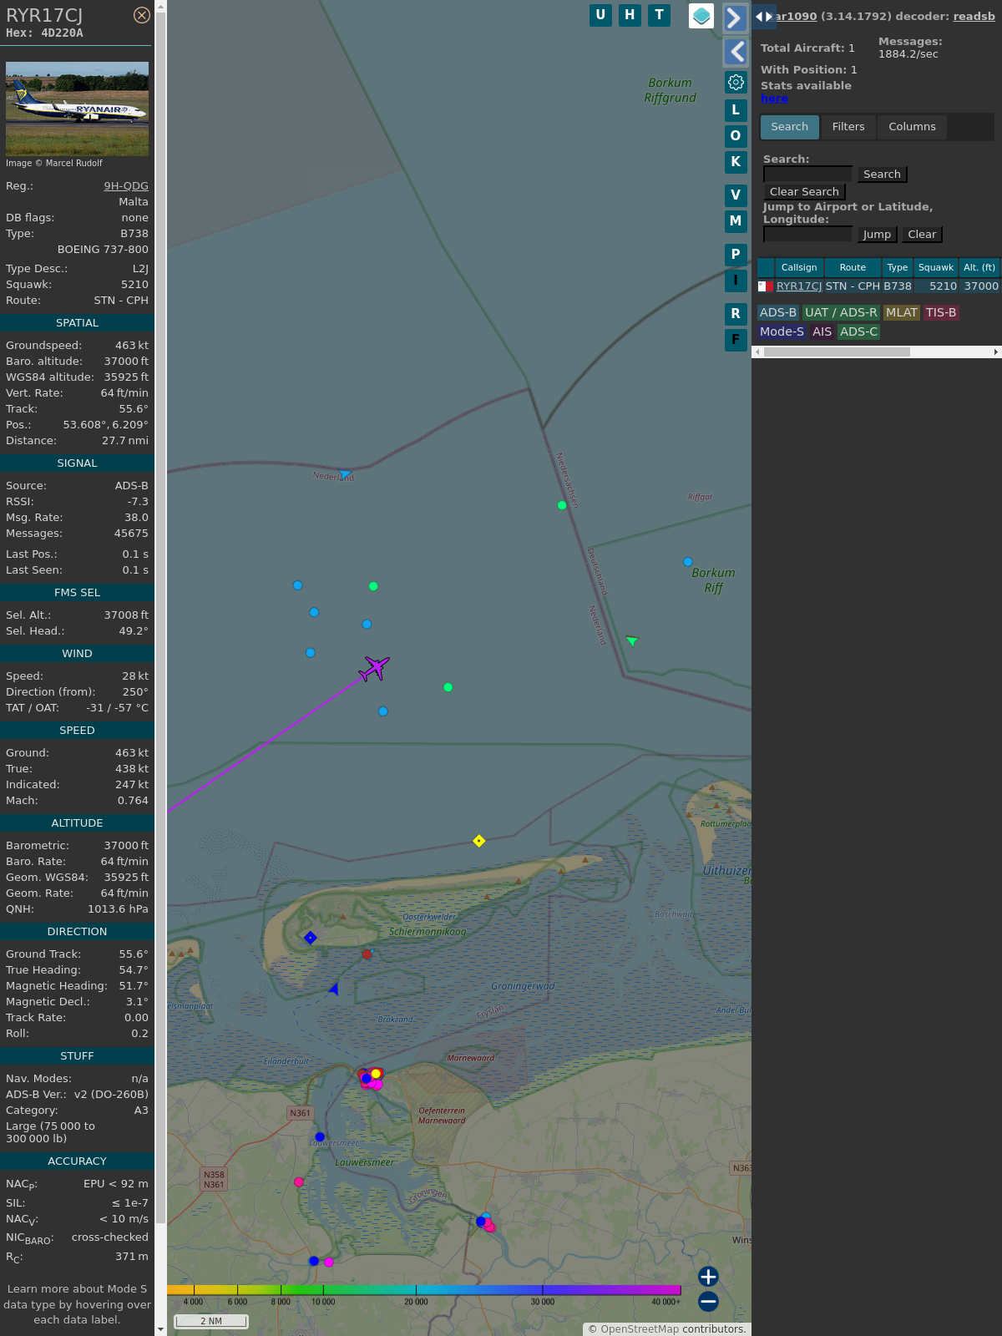
Task: Click the blue arrow marker near Nederland label
Action: tap(344, 474)
